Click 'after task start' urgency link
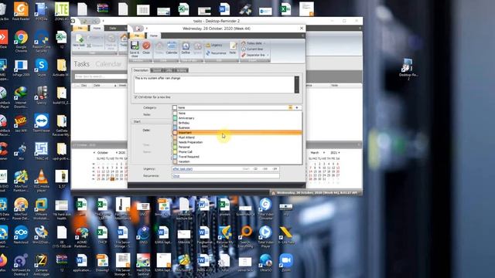Image resolution: width=495 pixels, height=278 pixels. pos(183,169)
